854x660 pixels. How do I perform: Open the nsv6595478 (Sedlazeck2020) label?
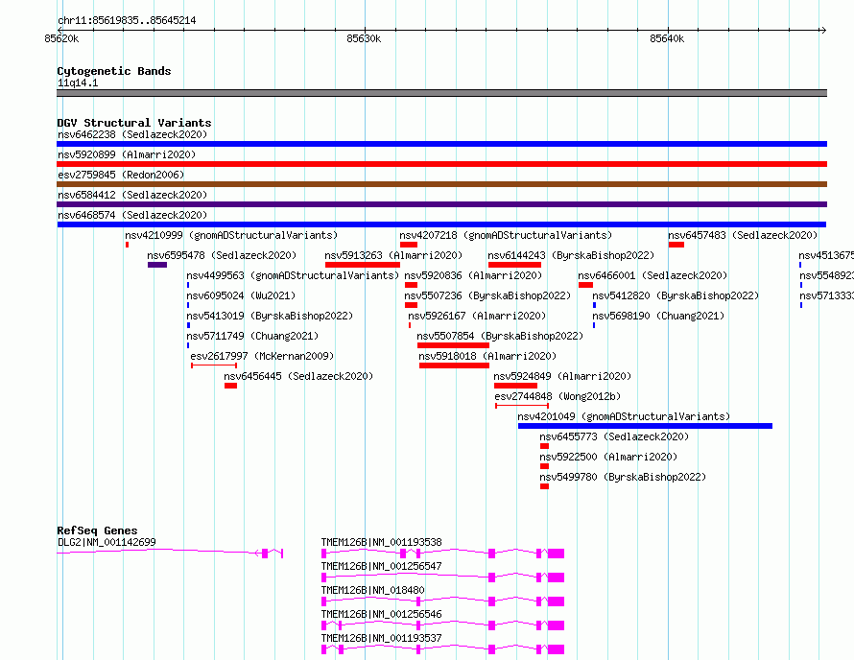(x=222, y=255)
